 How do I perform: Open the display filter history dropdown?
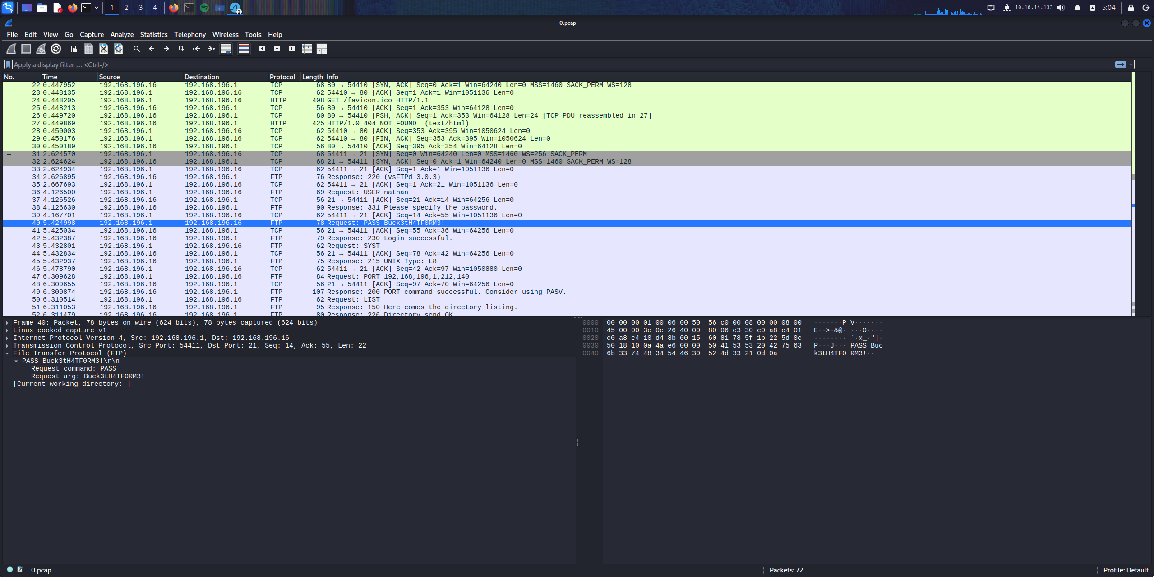point(1131,64)
